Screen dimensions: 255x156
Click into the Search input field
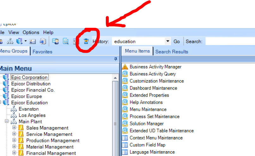pyautogui.click(x=230, y=41)
